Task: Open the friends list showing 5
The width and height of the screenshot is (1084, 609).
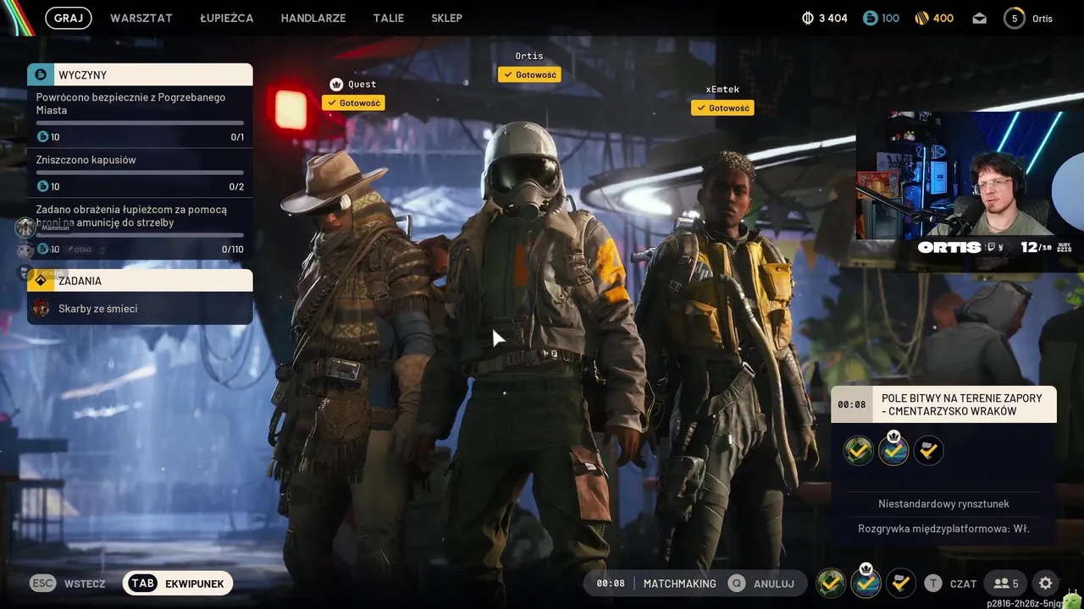Action: pos(1006,583)
